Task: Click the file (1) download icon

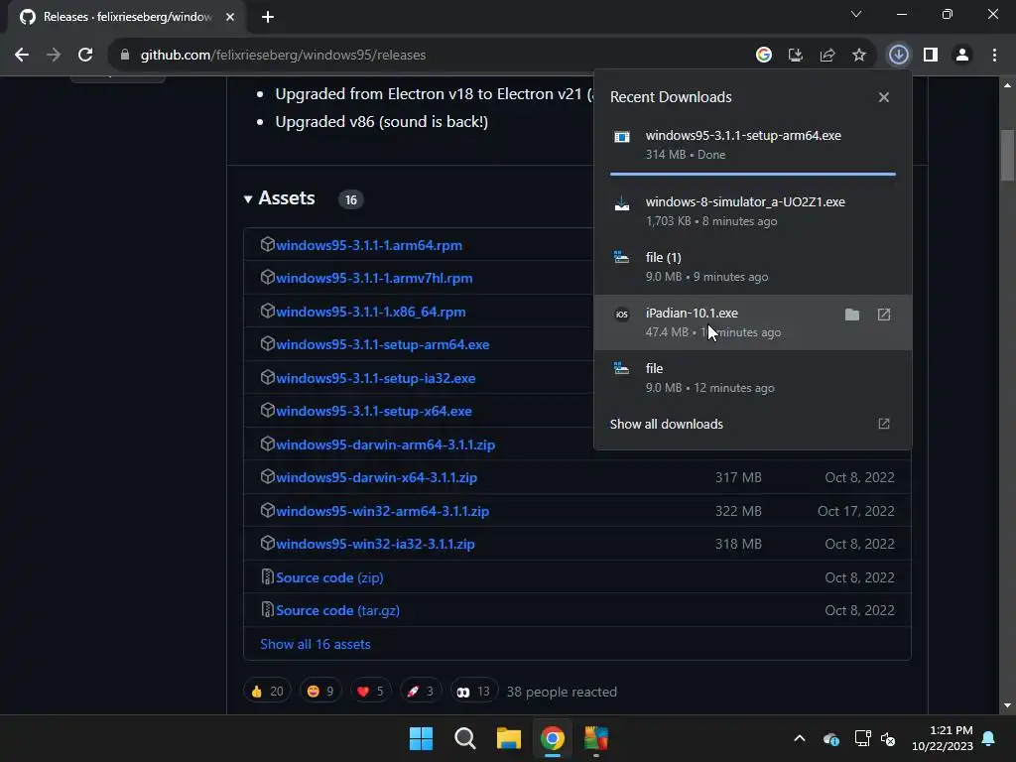Action: point(621,258)
